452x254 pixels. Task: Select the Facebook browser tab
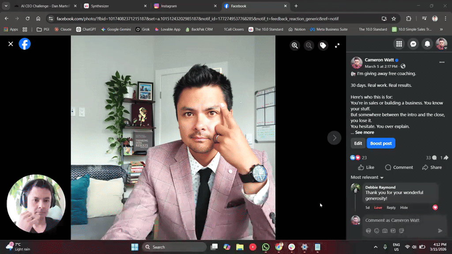(x=256, y=6)
